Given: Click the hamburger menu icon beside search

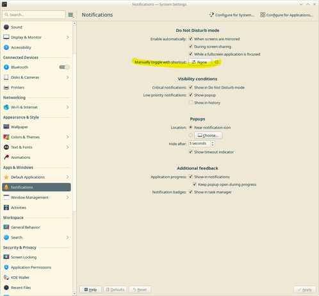Looking at the screenshot, I should point(70,15).
